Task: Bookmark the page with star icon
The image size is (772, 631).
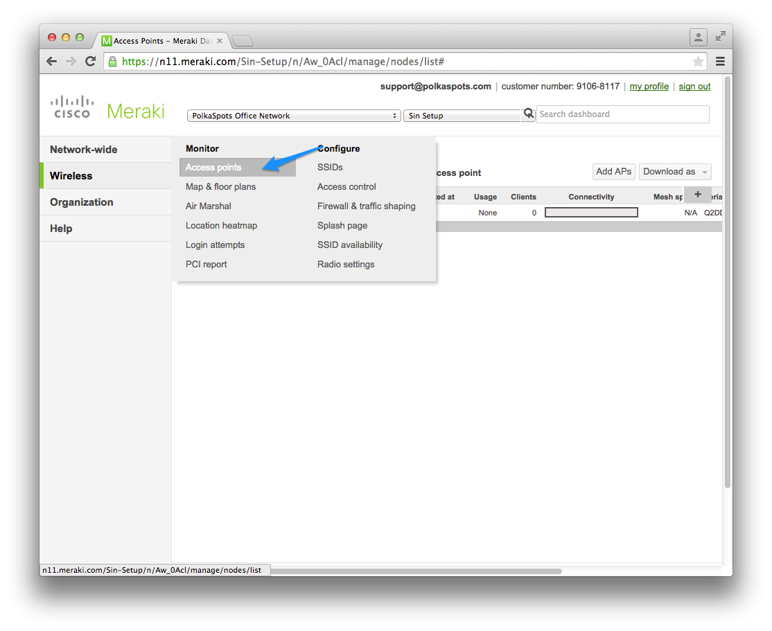Action: (x=698, y=62)
